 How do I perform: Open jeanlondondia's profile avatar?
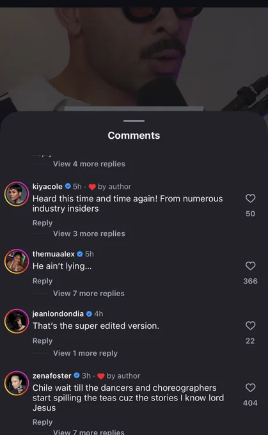pyautogui.click(x=17, y=321)
